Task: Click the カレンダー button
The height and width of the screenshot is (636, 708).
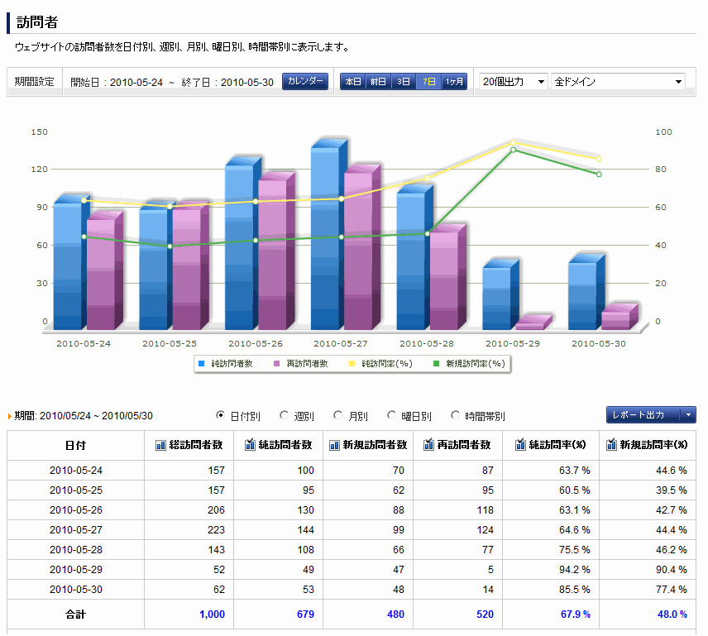Action: 305,82
